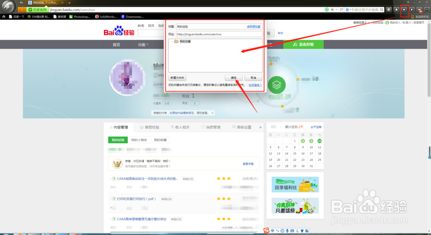
Task: Switch to 高级设置 tab
Action: pyautogui.click(x=242, y=127)
